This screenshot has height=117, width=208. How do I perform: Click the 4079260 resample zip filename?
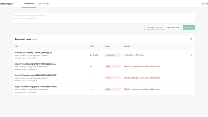33,53
